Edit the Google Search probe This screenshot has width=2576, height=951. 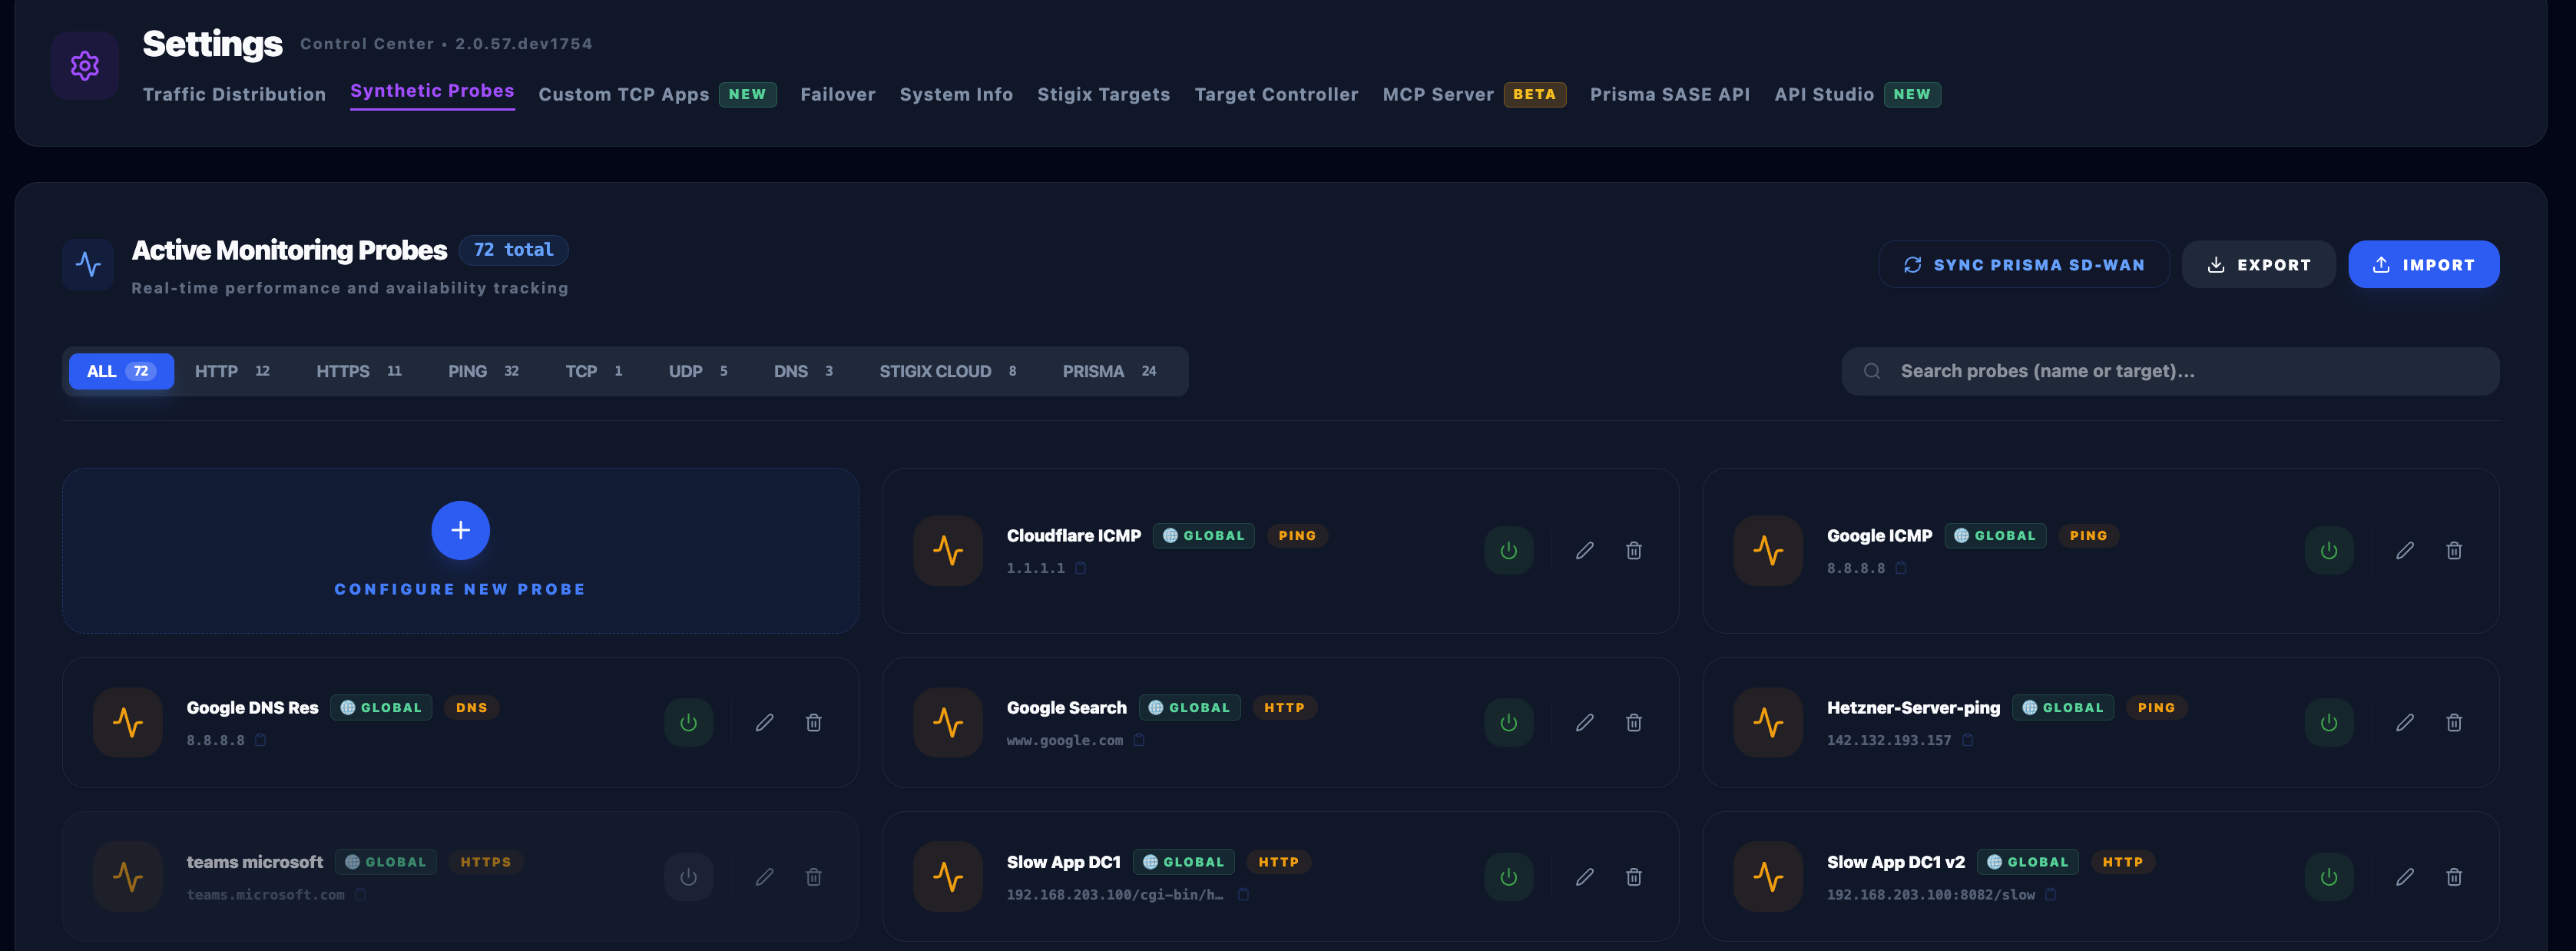click(x=1584, y=722)
